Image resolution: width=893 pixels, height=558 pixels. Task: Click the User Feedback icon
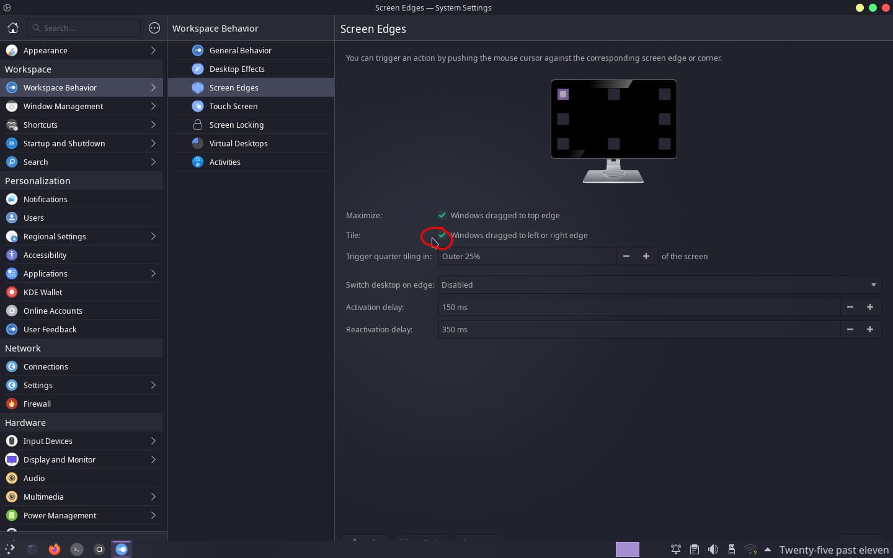click(x=12, y=329)
